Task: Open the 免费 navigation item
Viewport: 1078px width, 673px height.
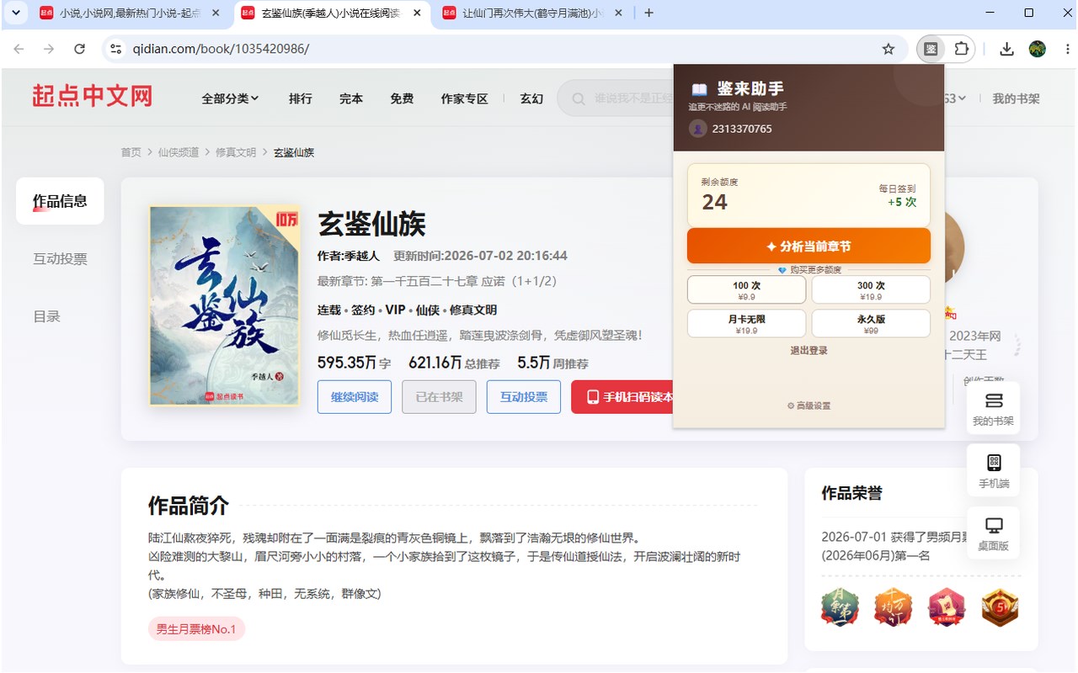Action: [x=402, y=98]
